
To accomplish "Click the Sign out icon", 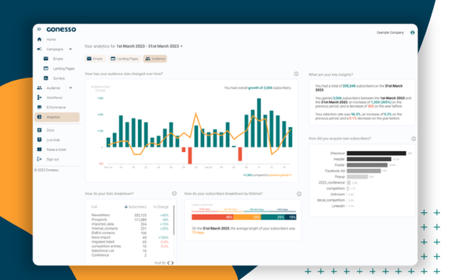I will 40,159.
